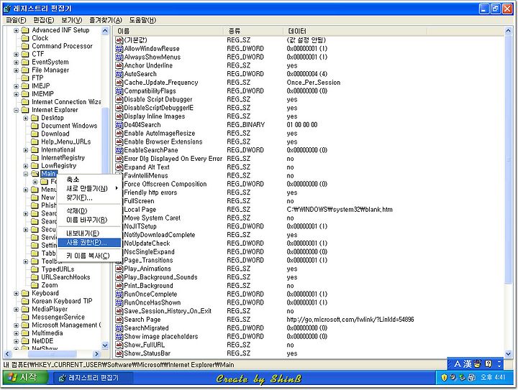Click the security shield tray icon
Viewport: 518px width, 390px height.
444,378
